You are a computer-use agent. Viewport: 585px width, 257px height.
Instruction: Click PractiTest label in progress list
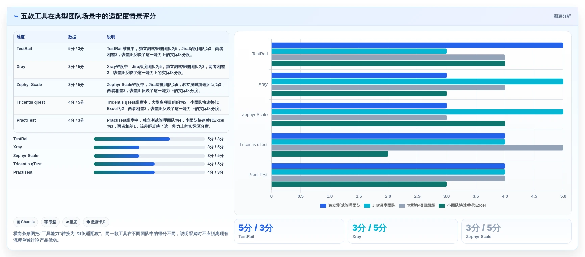(23, 172)
